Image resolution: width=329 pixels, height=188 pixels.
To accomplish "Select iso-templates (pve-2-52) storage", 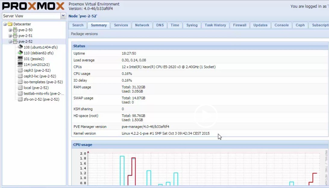I will (x=43, y=82).
